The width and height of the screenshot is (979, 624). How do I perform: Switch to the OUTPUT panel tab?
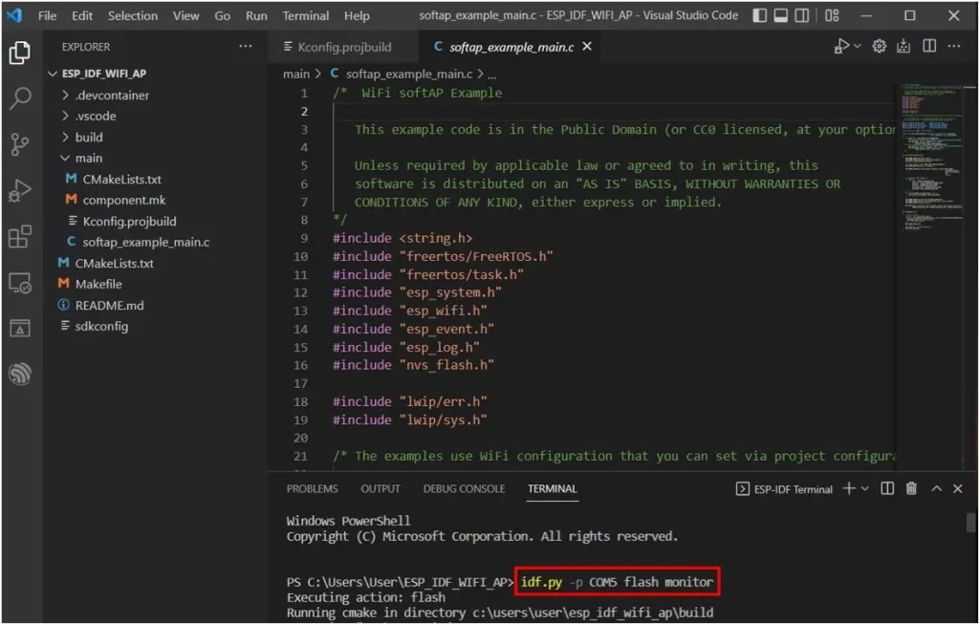(x=381, y=488)
